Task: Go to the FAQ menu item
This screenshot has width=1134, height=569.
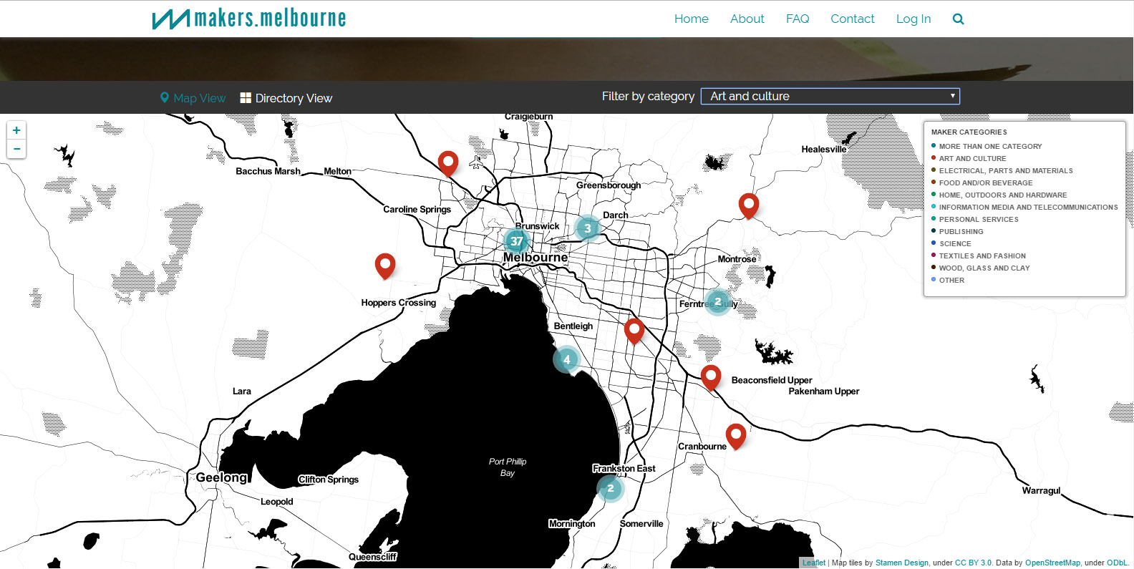Action: pyautogui.click(x=798, y=19)
